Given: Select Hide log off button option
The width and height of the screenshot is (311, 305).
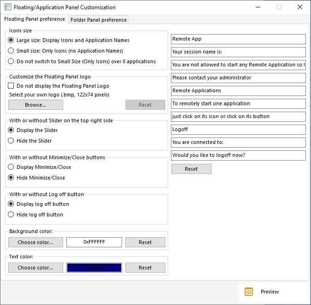Looking at the screenshot, I should [11, 215].
